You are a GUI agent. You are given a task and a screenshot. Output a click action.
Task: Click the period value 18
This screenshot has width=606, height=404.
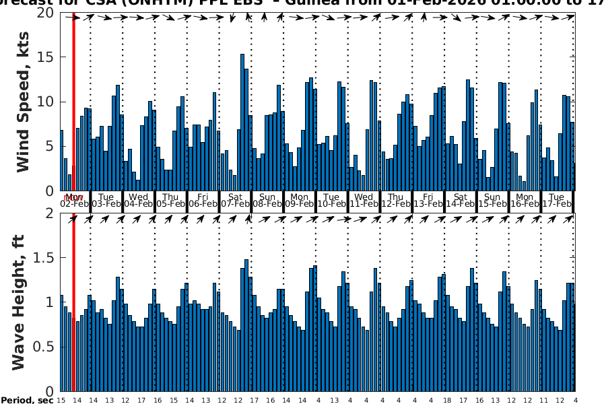[447, 400]
